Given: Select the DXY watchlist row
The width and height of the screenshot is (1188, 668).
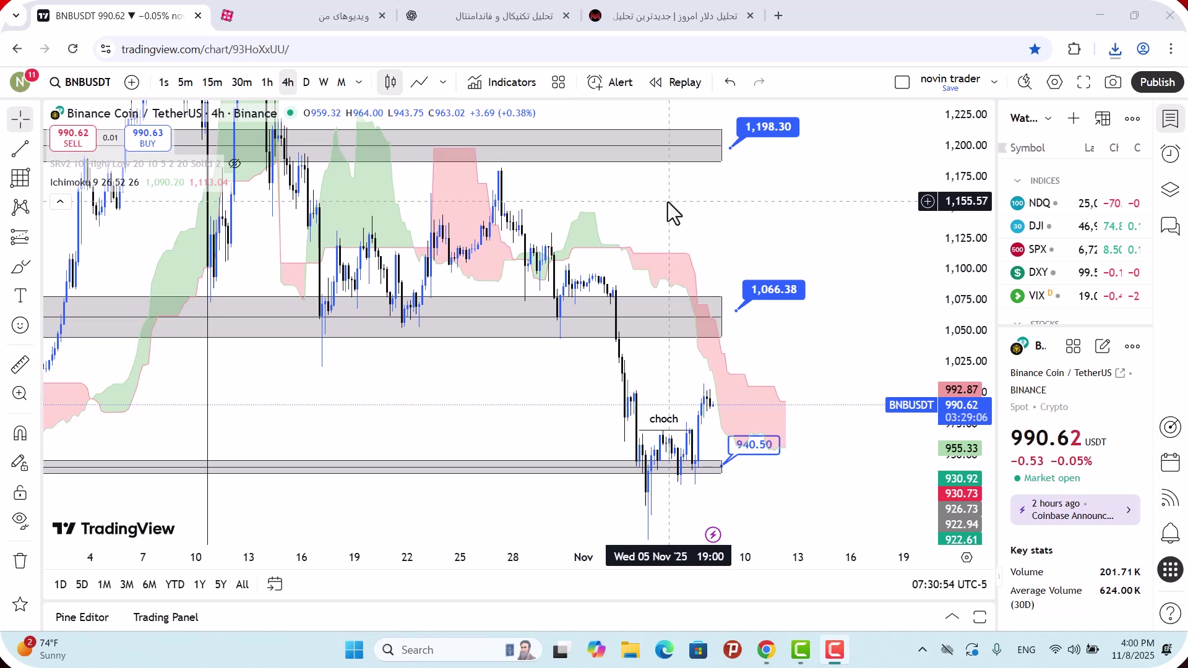Looking at the screenshot, I should click(x=1075, y=273).
